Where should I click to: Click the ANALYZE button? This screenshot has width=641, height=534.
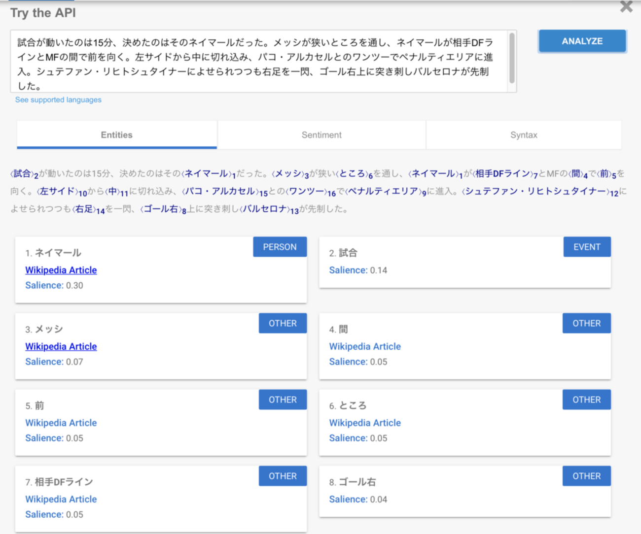click(582, 41)
